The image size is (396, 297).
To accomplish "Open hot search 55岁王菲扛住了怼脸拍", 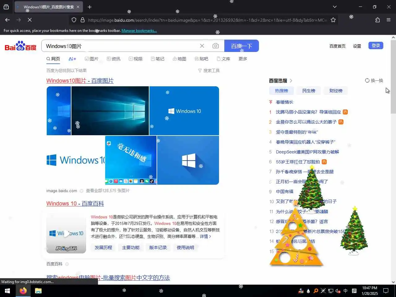I will (298, 162).
